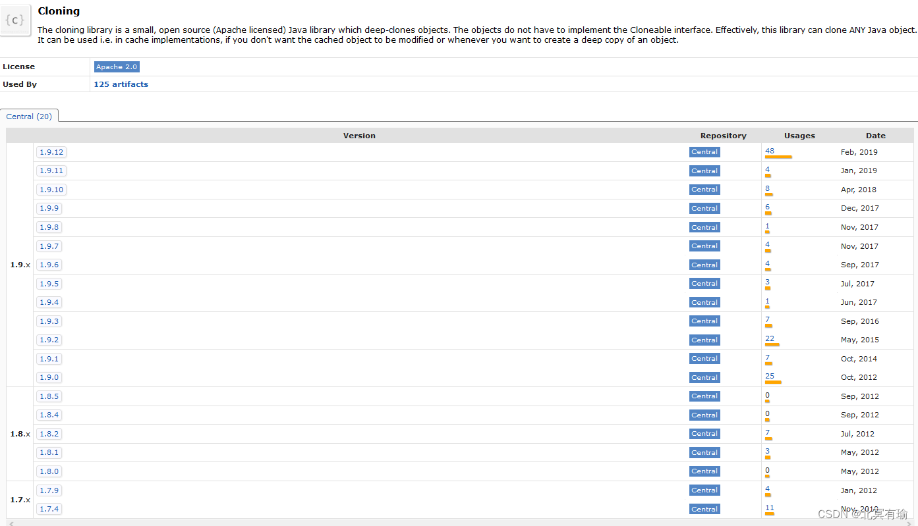Click the May, 2015 date cell

[860, 340]
